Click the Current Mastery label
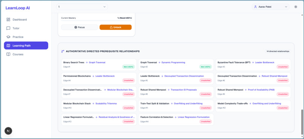 click(68, 18)
